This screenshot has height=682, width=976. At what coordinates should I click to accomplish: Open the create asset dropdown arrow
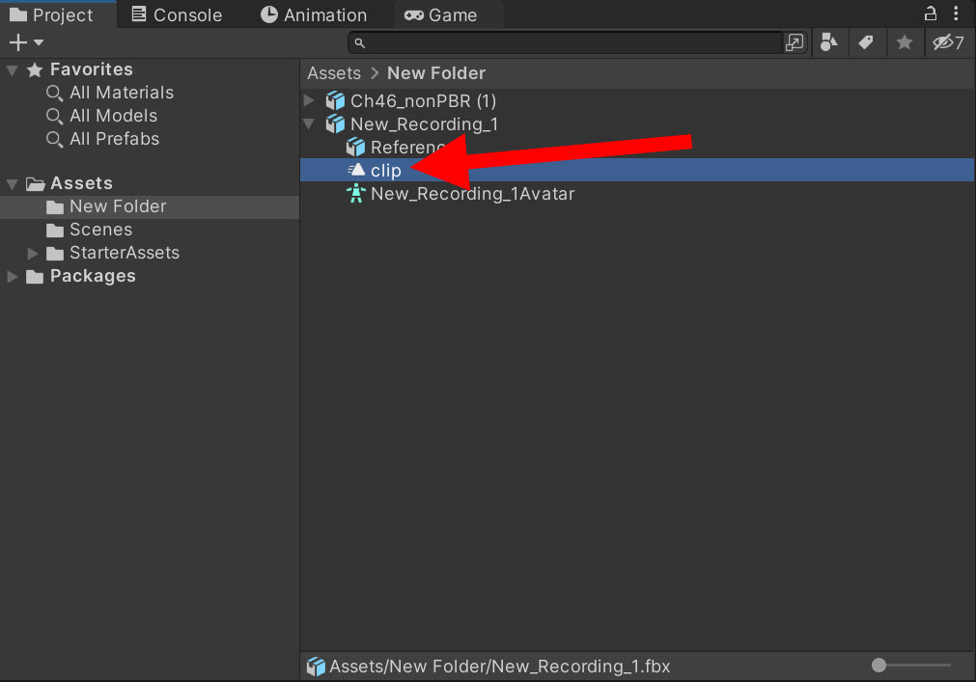point(39,42)
